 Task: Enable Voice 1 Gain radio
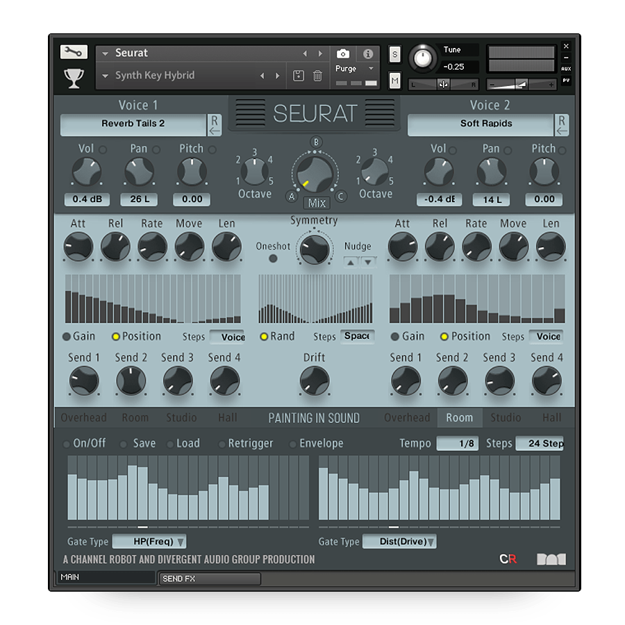pos(67,336)
